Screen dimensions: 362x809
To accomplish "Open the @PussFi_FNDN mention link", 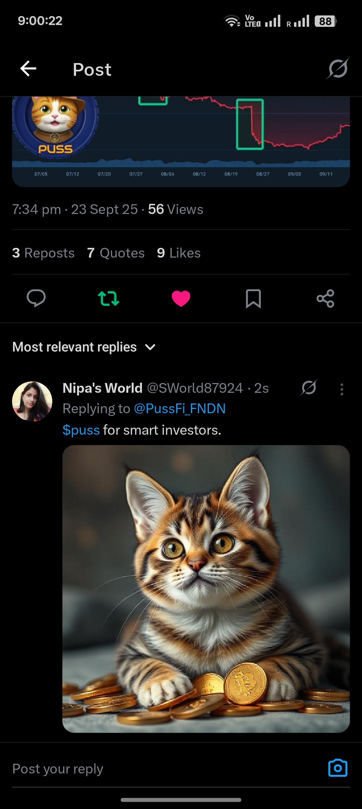I will (180, 409).
